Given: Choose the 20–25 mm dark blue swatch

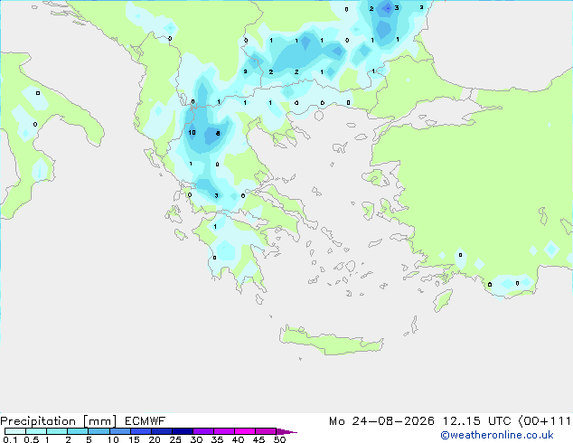Looking at the screenshot, I should pos(161,431).
